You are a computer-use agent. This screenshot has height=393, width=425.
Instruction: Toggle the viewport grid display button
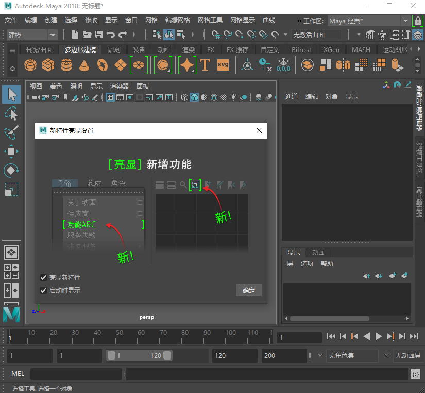tap(110, 97)
